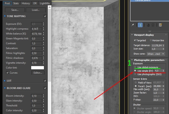Image resolution: width=169 pixels, height=114 pixels.
Task: Toggle the Tone Mapping checkbox
Action: [x=45, y=16]
